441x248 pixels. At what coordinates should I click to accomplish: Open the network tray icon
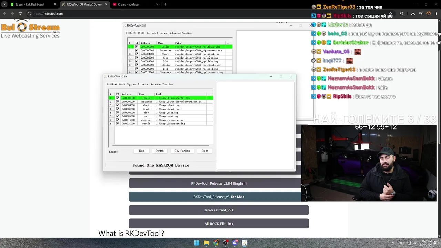(x=409, y=243)
